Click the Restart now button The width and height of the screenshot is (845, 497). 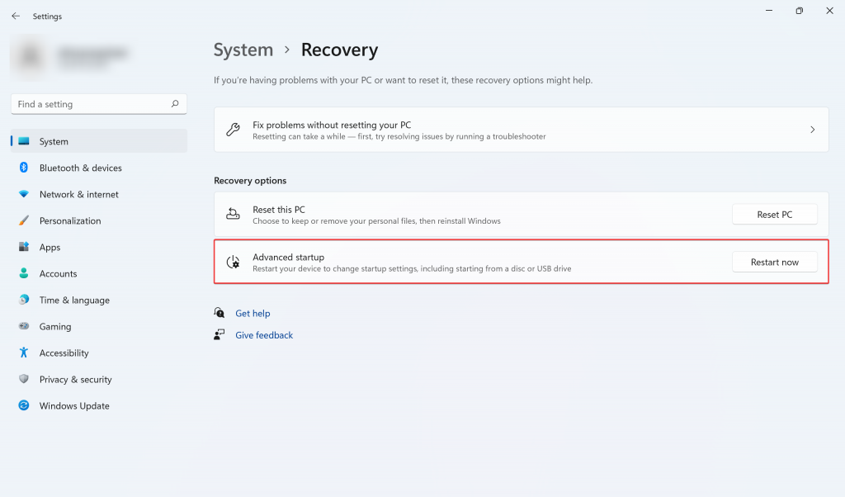774,262
